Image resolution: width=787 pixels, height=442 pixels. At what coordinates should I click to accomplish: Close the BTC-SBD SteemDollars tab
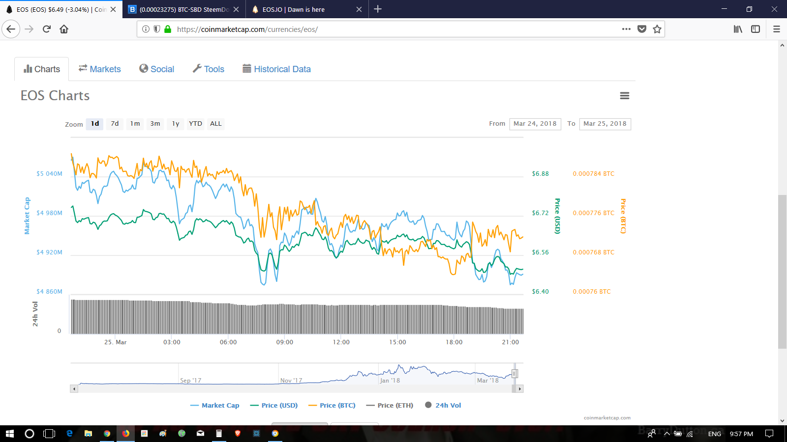coord(236,9)
